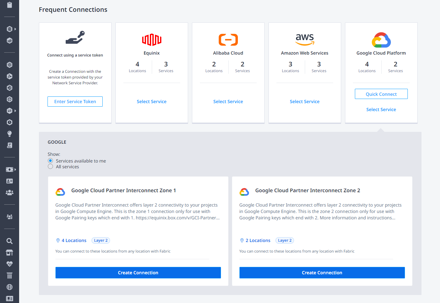440x303 pixels.
Task: Open the lightbulb sidebar icon
Action: 10,134
